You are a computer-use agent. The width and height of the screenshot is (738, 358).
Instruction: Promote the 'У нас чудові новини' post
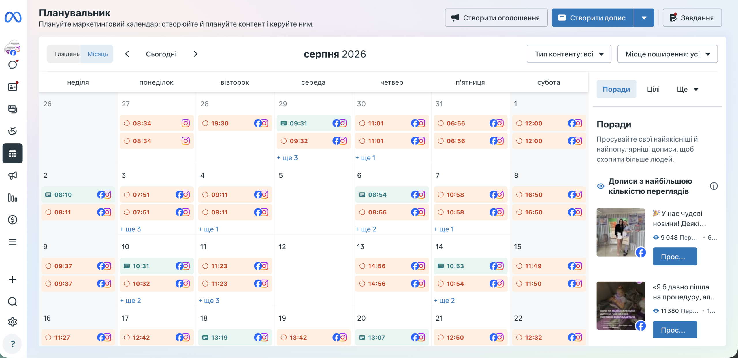coord(675,257)
